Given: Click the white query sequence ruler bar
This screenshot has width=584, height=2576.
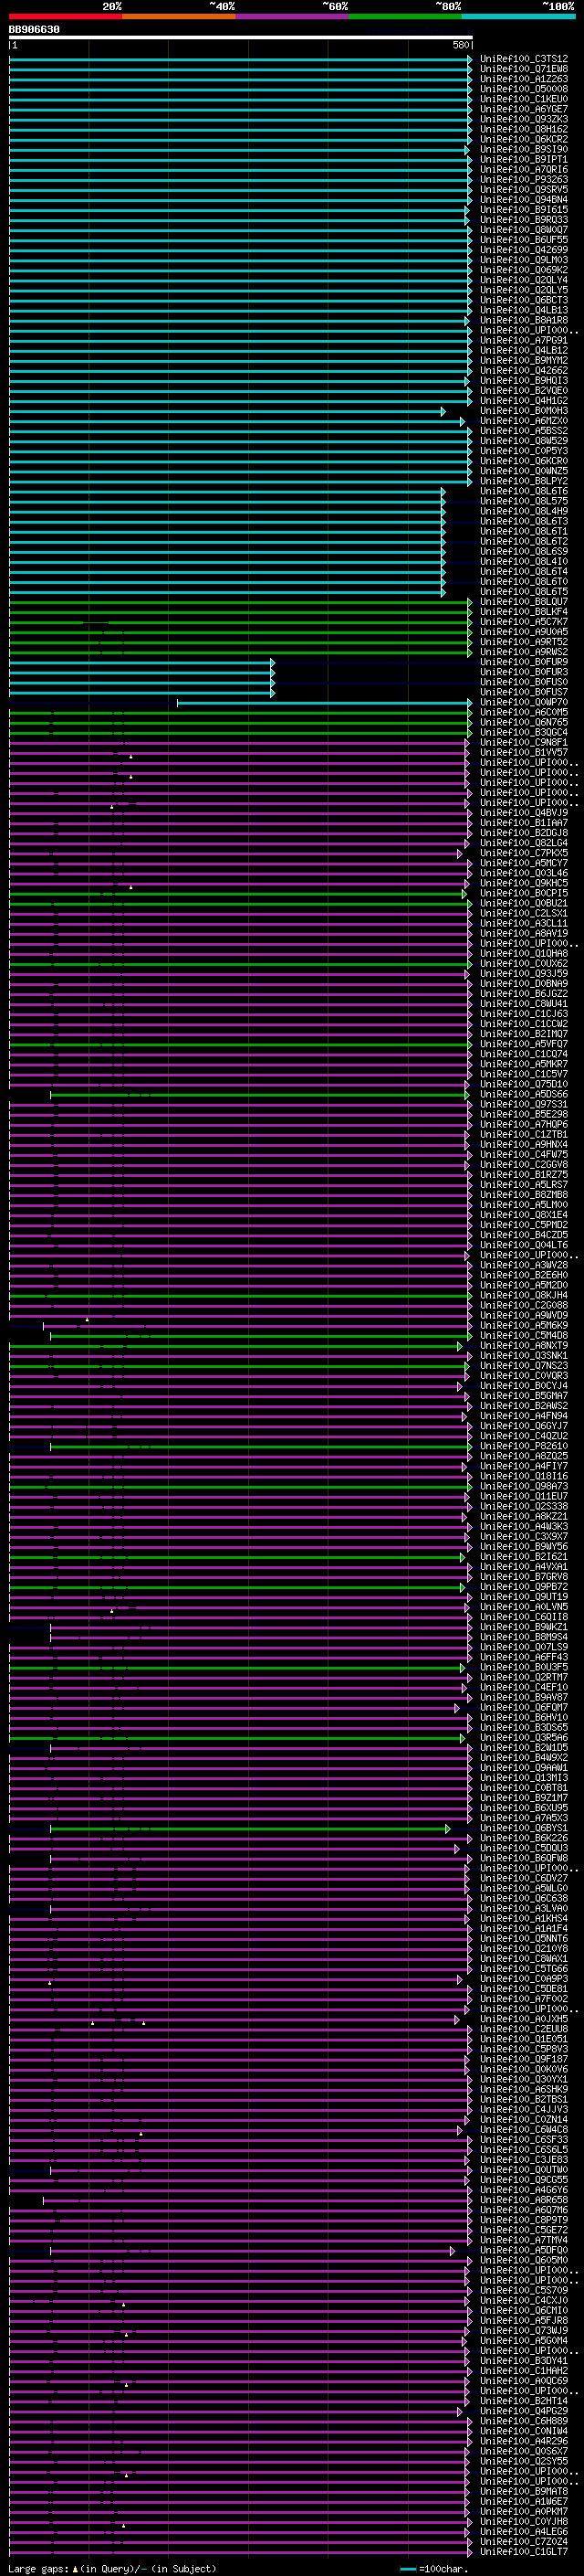Looking at the screenshot, I should (241, 37).
